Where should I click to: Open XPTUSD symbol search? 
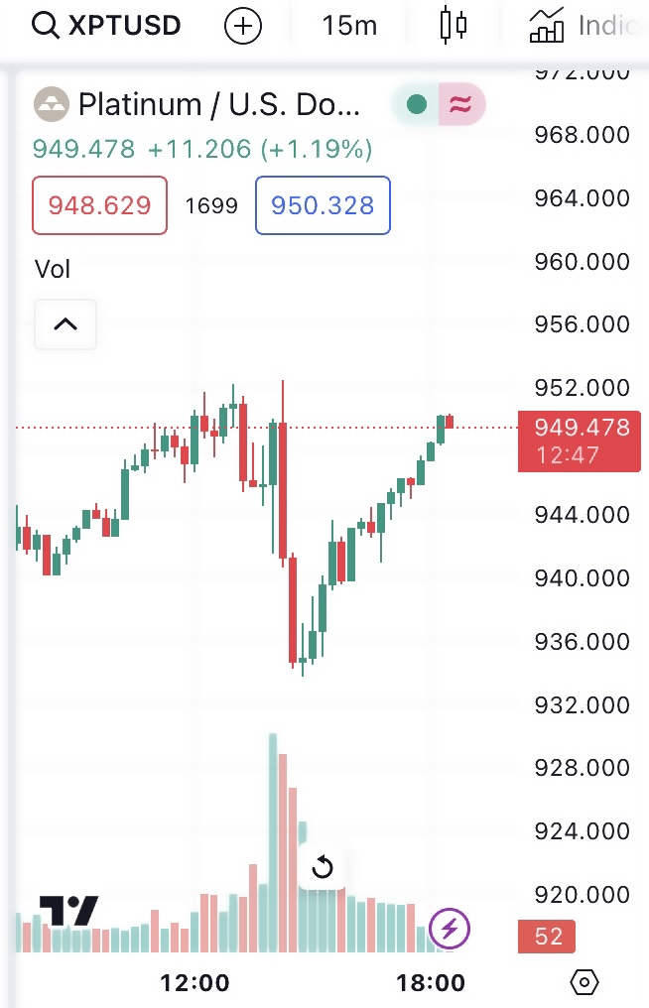point(124,26)
